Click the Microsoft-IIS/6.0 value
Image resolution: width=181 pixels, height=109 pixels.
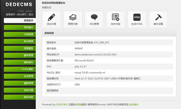(84, 61)
